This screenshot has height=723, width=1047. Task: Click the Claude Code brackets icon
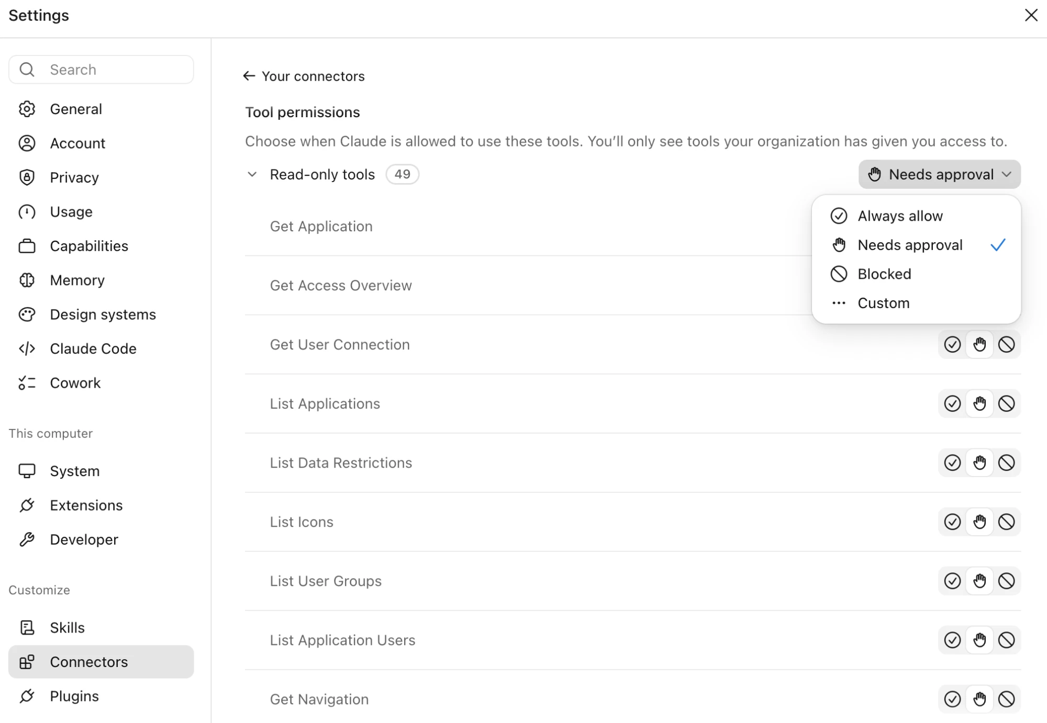click(27, 348)
